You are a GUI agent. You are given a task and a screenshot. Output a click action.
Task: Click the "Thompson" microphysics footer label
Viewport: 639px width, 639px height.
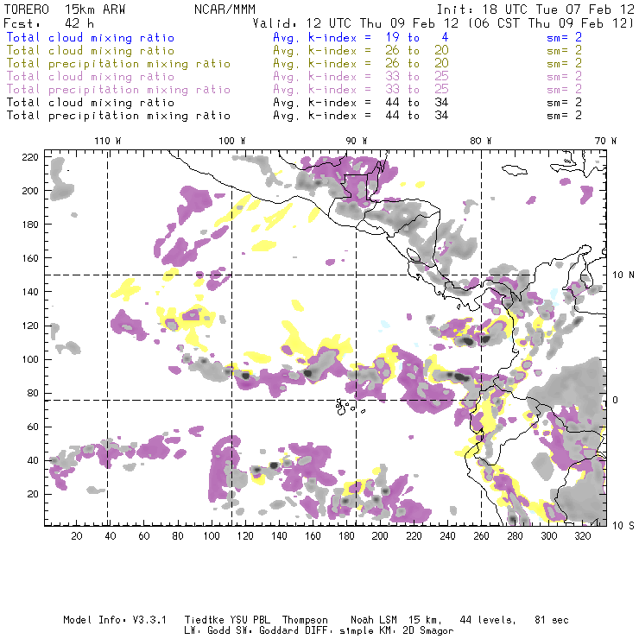(x=305, y=620)
